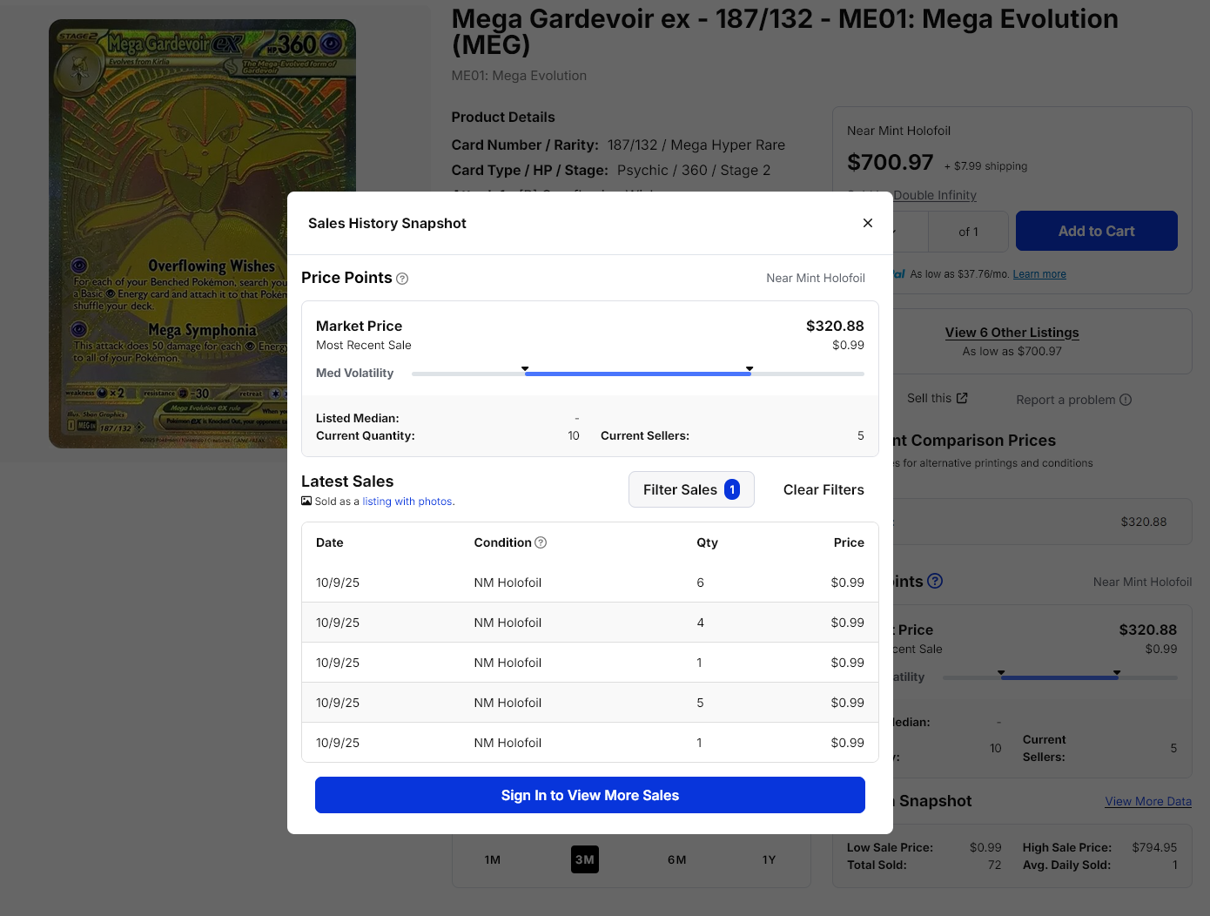Click the info icon beside Report a problem
Viewport: 1210px width, 916px height.
pos(1126,400)
